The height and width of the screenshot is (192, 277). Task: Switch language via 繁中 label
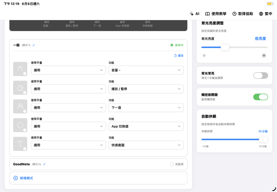click(268, 14)
